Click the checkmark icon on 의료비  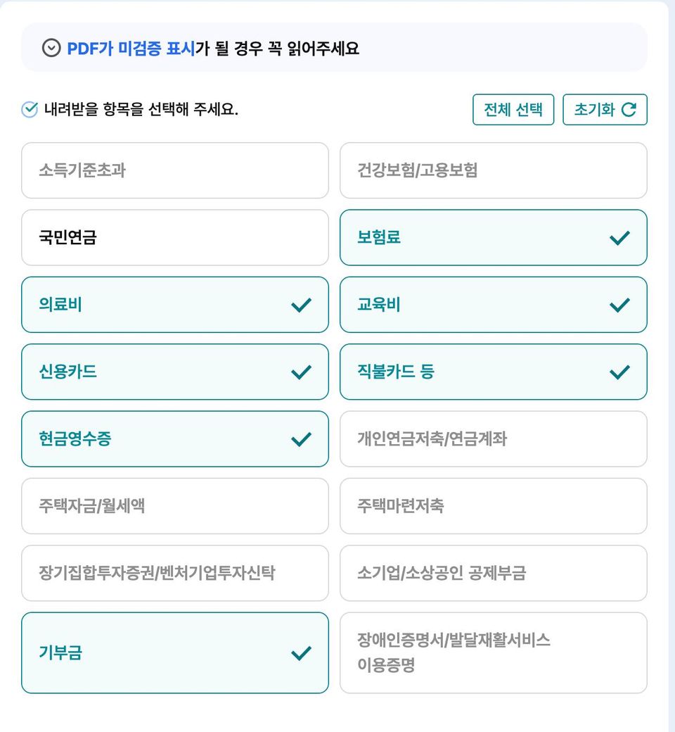pyautogui.click(x=301, y=305)
